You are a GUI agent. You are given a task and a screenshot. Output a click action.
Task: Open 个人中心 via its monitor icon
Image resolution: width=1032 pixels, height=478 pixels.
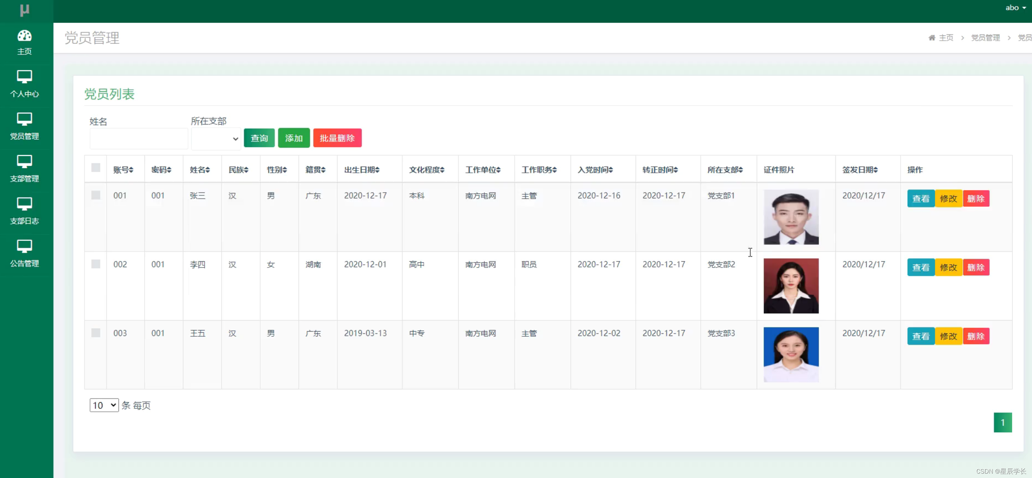point(25,76)
